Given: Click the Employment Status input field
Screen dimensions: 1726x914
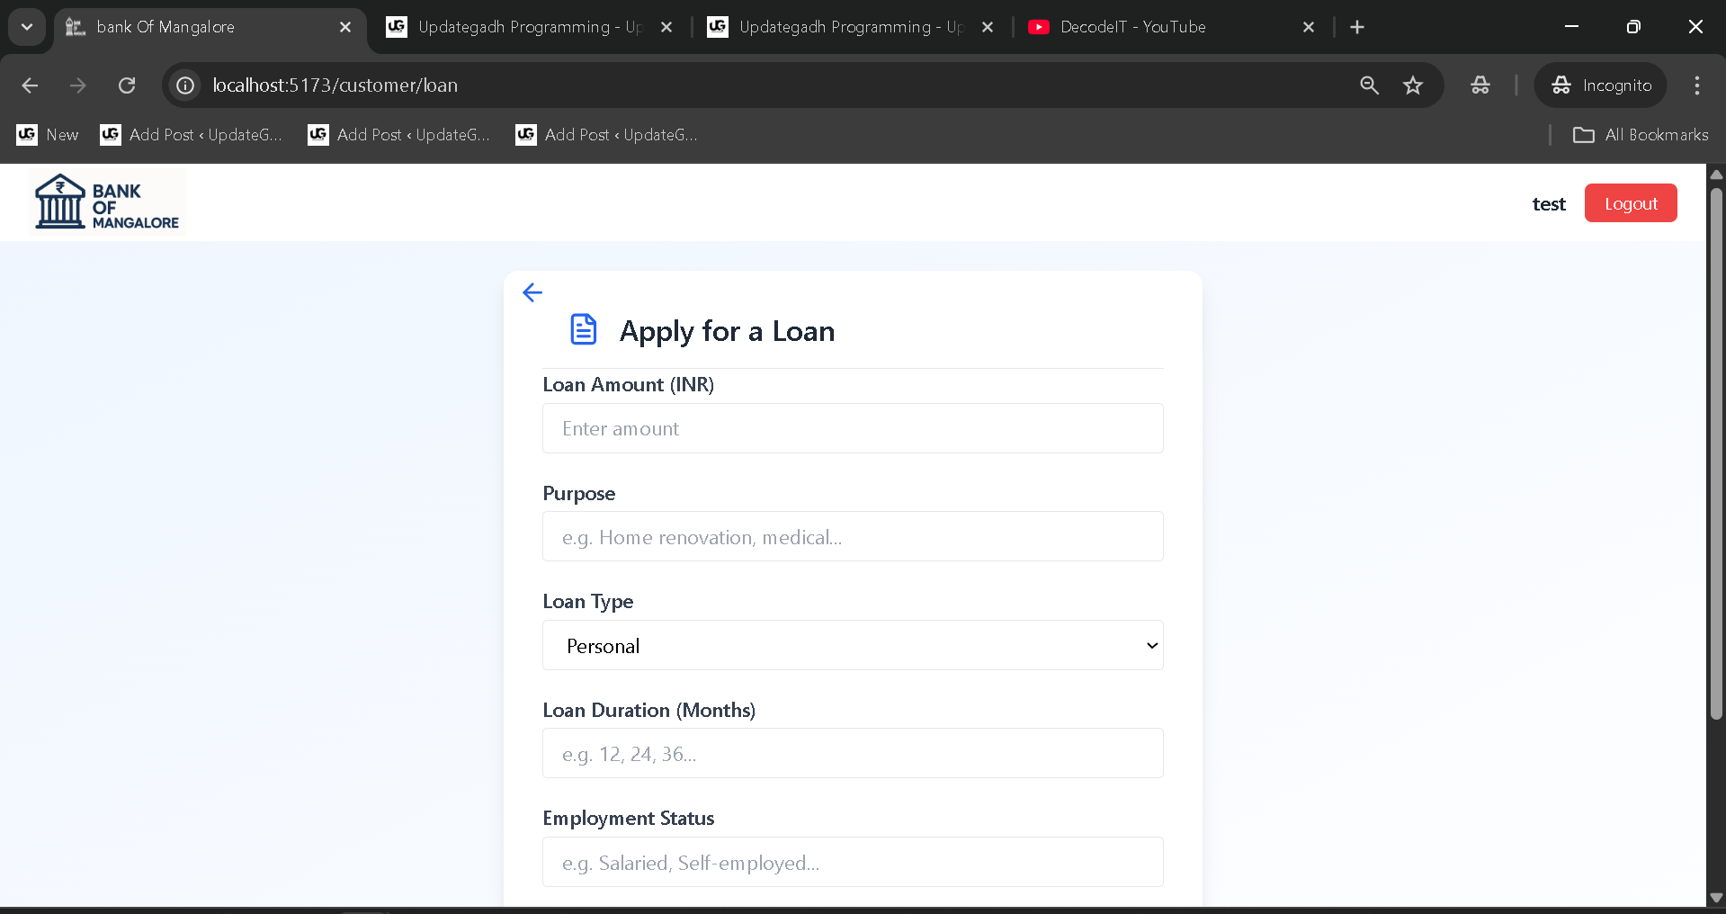Looking at the screenshot, I should [x=852, y=861].
